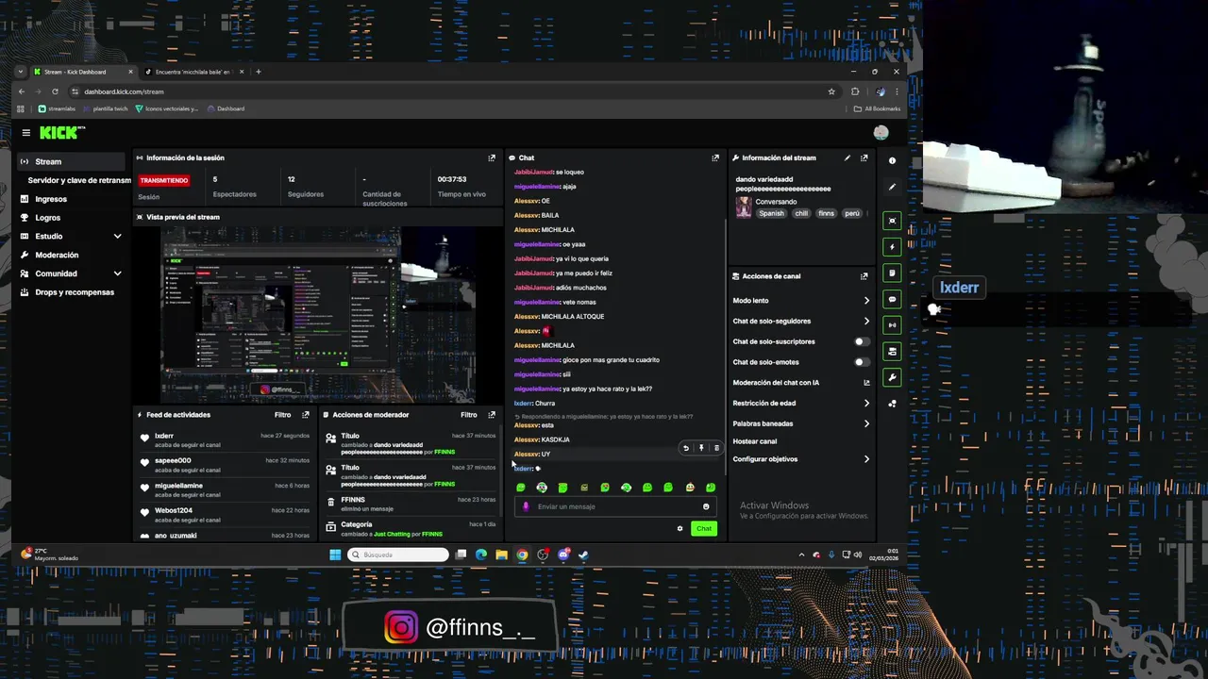
Task: Pop out the Acciones de moderador panel
Action: click(x=492, y=415)
